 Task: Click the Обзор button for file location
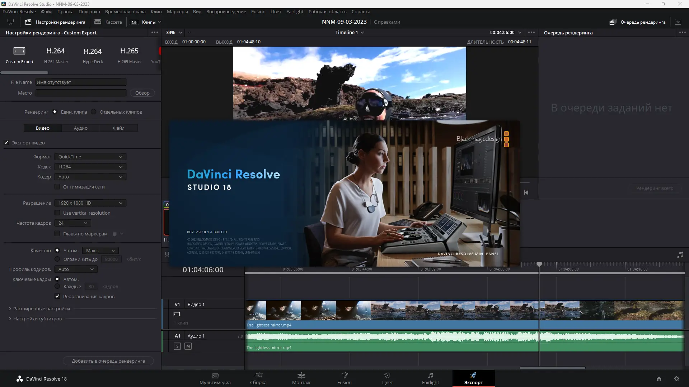coord(142,93)
